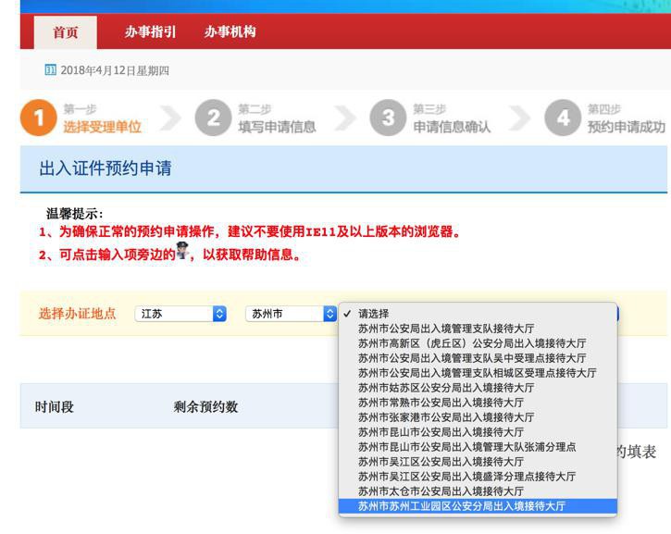Click the 申请信息确认 step label
This screenshot has height=534, width=671.
tap(452, 127)
